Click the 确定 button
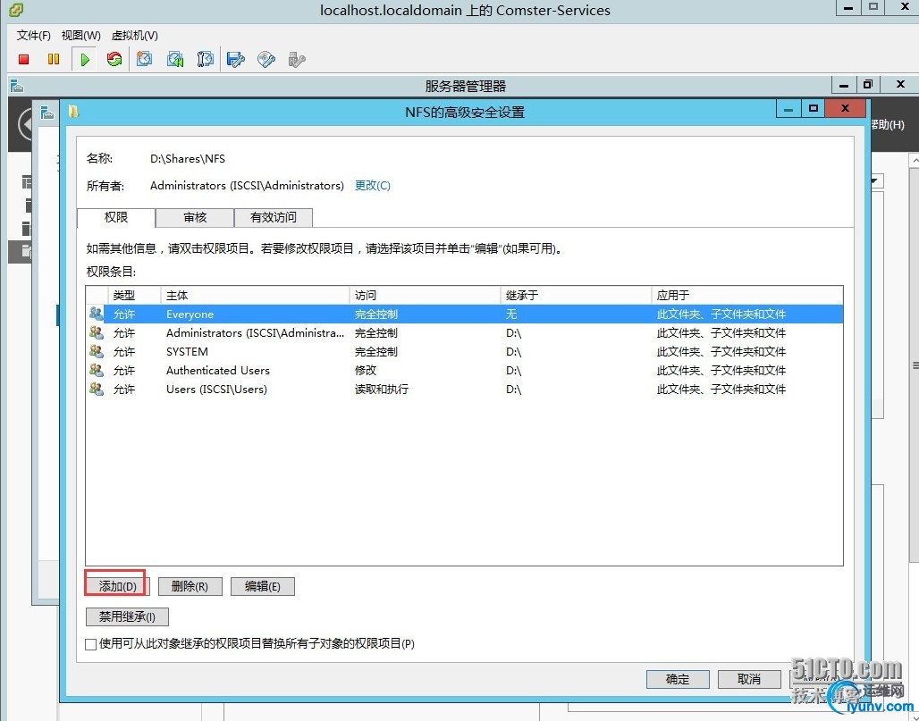The width and height of the screenshot is (919, 721). coord(678,679)
